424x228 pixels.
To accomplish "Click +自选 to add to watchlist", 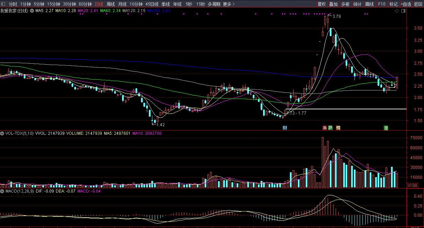I will 406,4.
